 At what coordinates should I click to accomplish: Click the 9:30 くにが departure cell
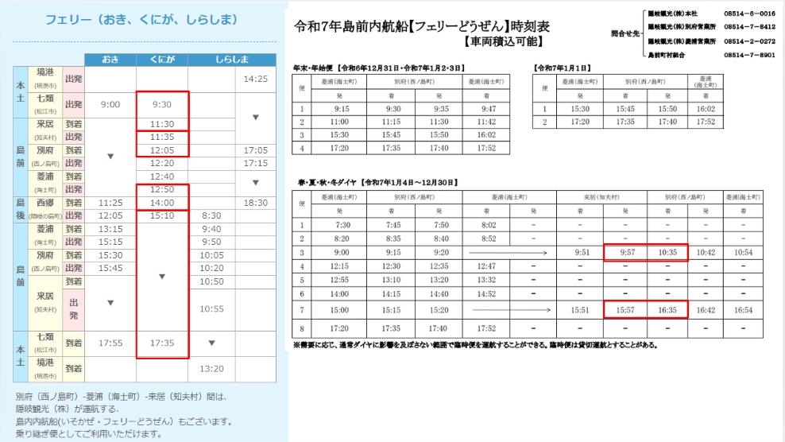(x=162, y=104)
